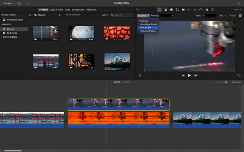
Task: Click the 00:06 current timecode
Action: tap(117, 82)
